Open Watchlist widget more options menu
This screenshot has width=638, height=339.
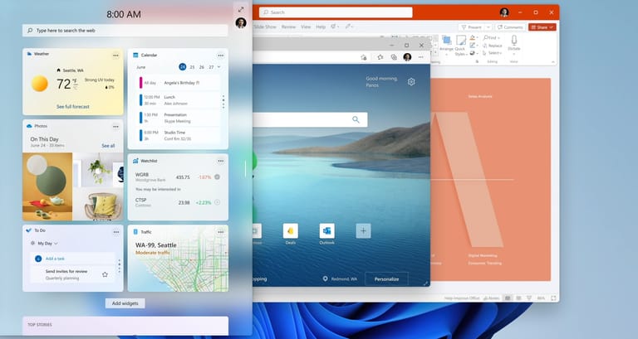(220, 161)
